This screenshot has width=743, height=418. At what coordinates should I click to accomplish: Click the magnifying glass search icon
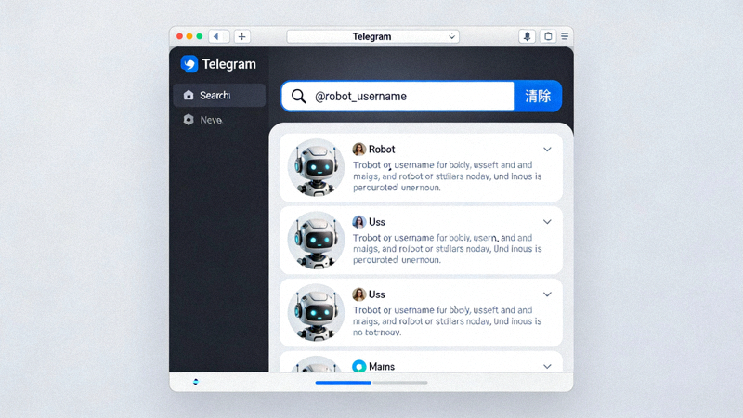(x=298, y=96)
